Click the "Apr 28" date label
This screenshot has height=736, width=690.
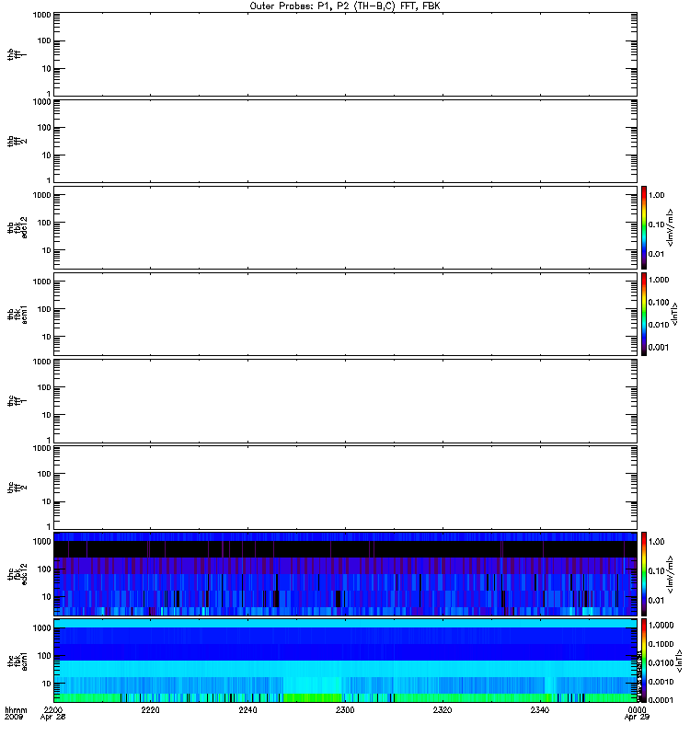(52, 718)
